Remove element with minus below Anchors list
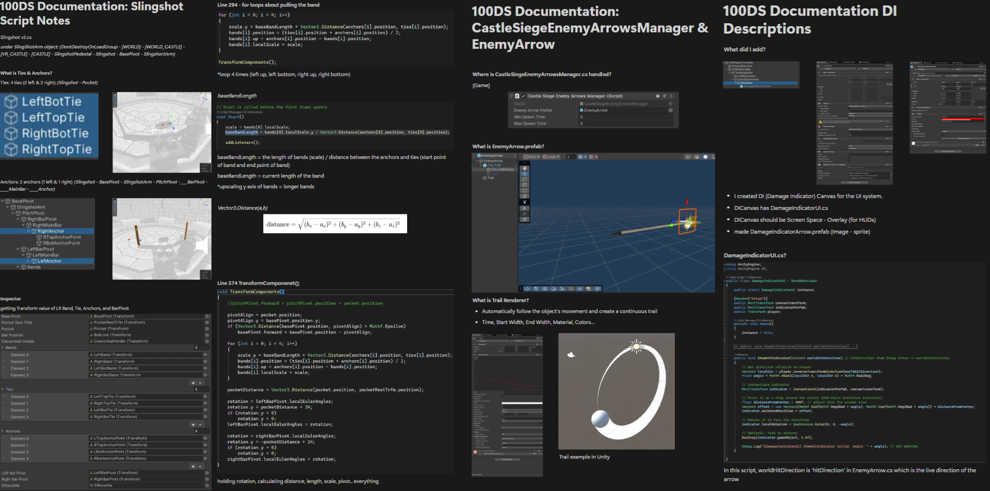 coord(200,466)
